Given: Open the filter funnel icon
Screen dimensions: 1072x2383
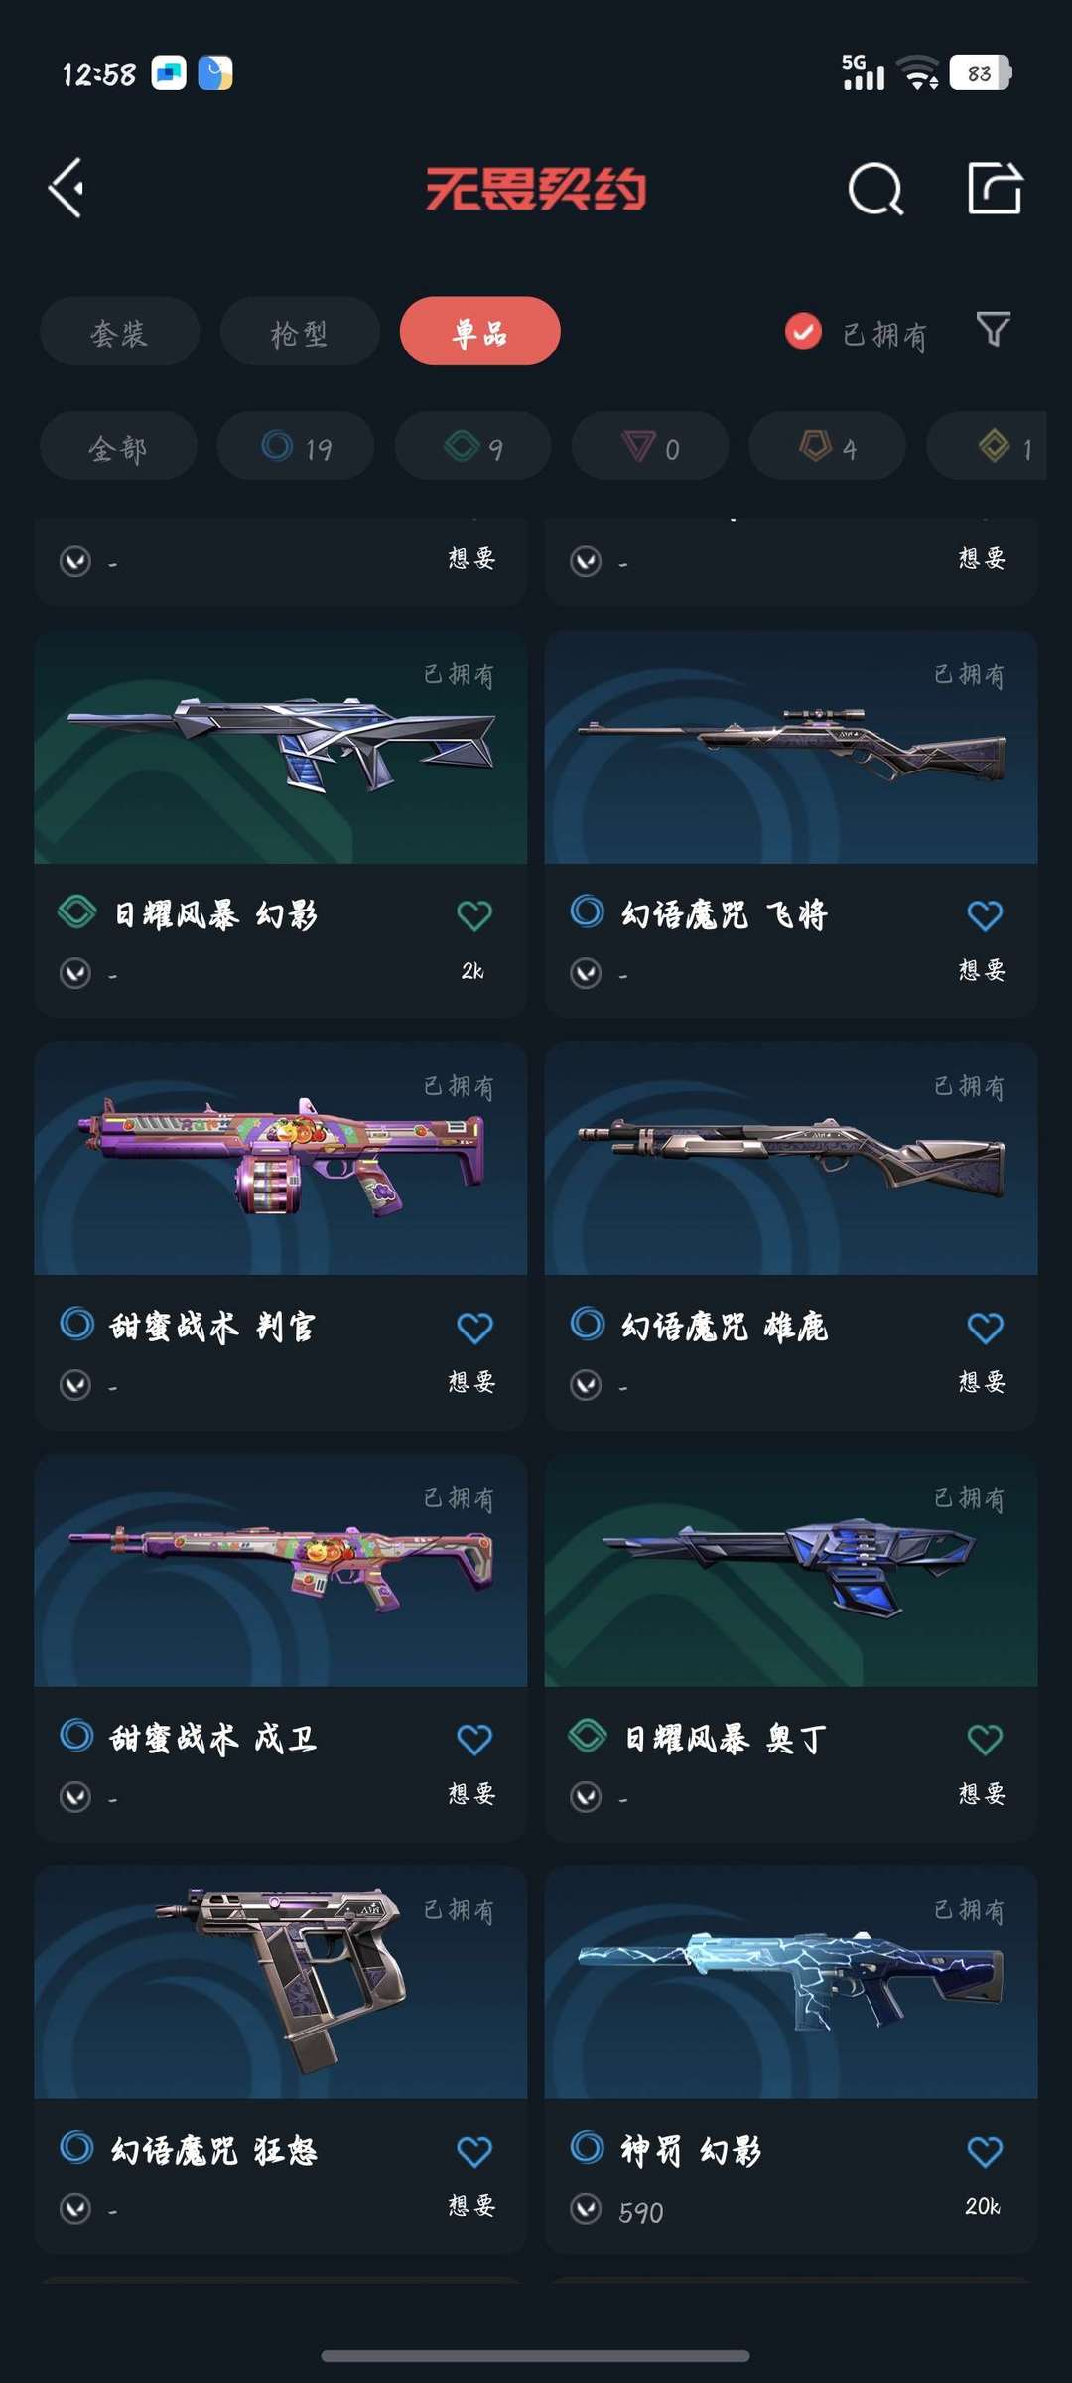Looking at the screenshot, I should click(x=993, y=329).
